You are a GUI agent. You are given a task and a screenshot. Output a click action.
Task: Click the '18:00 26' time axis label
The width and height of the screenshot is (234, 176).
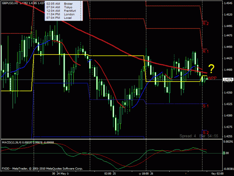(x=146, y=173)
